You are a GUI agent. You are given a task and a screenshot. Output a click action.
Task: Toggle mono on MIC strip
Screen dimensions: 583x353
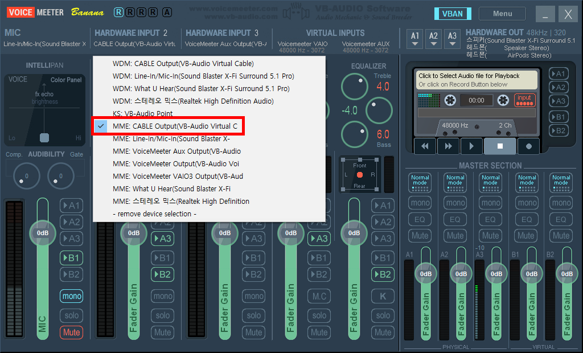point(71,296)
